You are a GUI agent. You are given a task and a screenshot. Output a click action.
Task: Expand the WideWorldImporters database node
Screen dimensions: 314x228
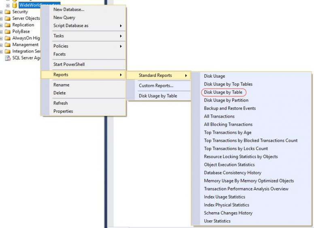point(7,6)
